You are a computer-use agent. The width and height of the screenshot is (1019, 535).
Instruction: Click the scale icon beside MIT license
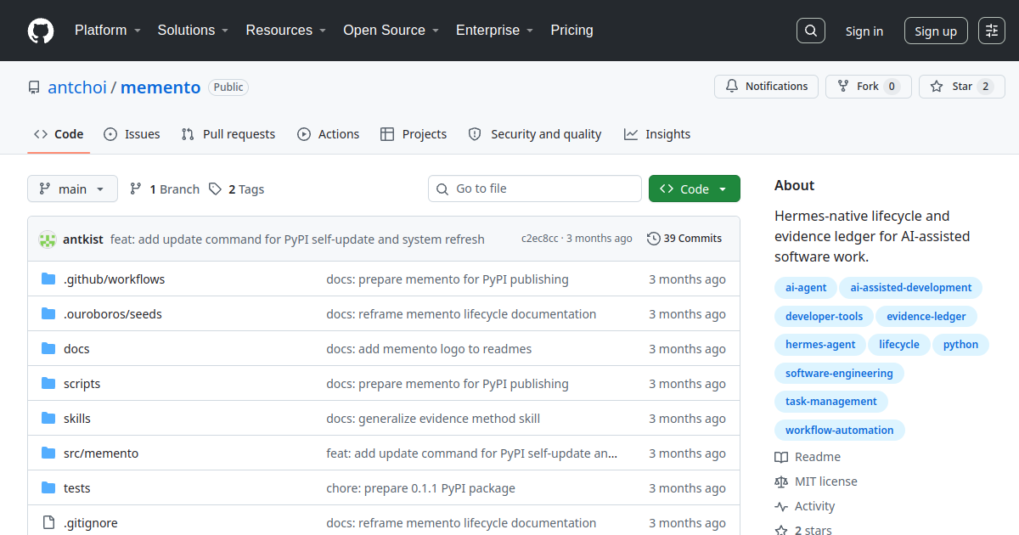781,481
